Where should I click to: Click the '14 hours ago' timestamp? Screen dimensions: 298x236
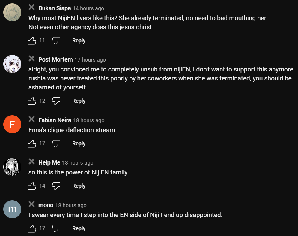[x=88, y=8]
